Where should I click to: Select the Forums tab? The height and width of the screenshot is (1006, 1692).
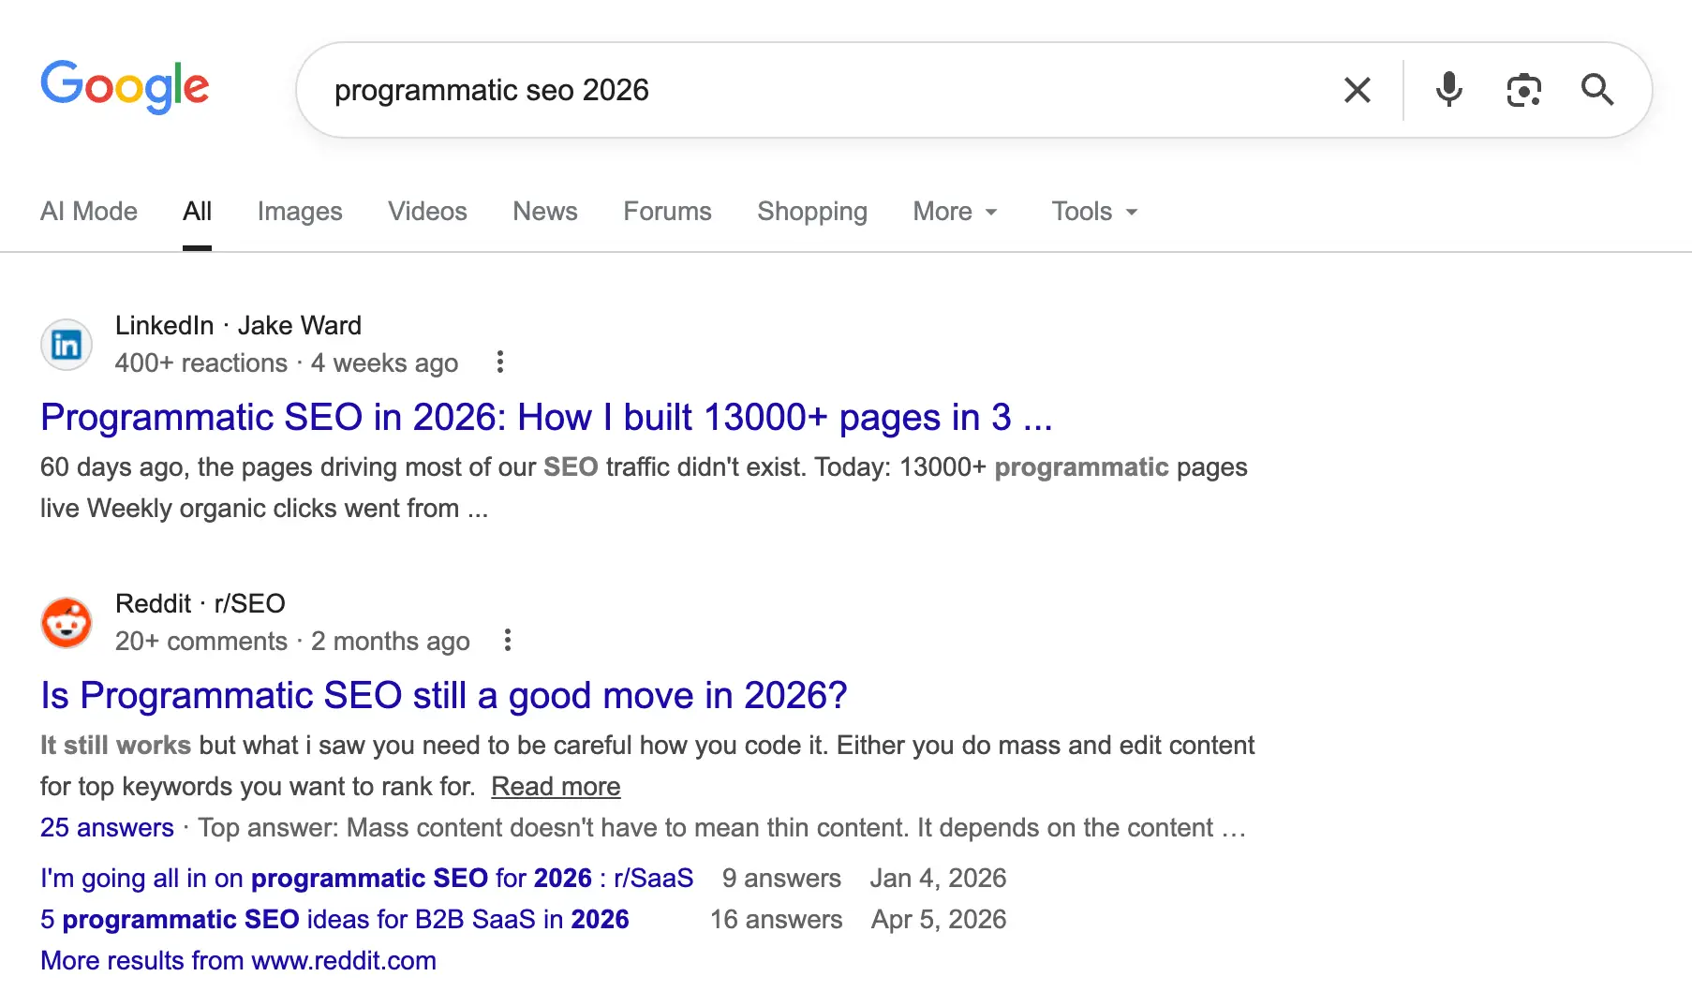tap(667, 212)
